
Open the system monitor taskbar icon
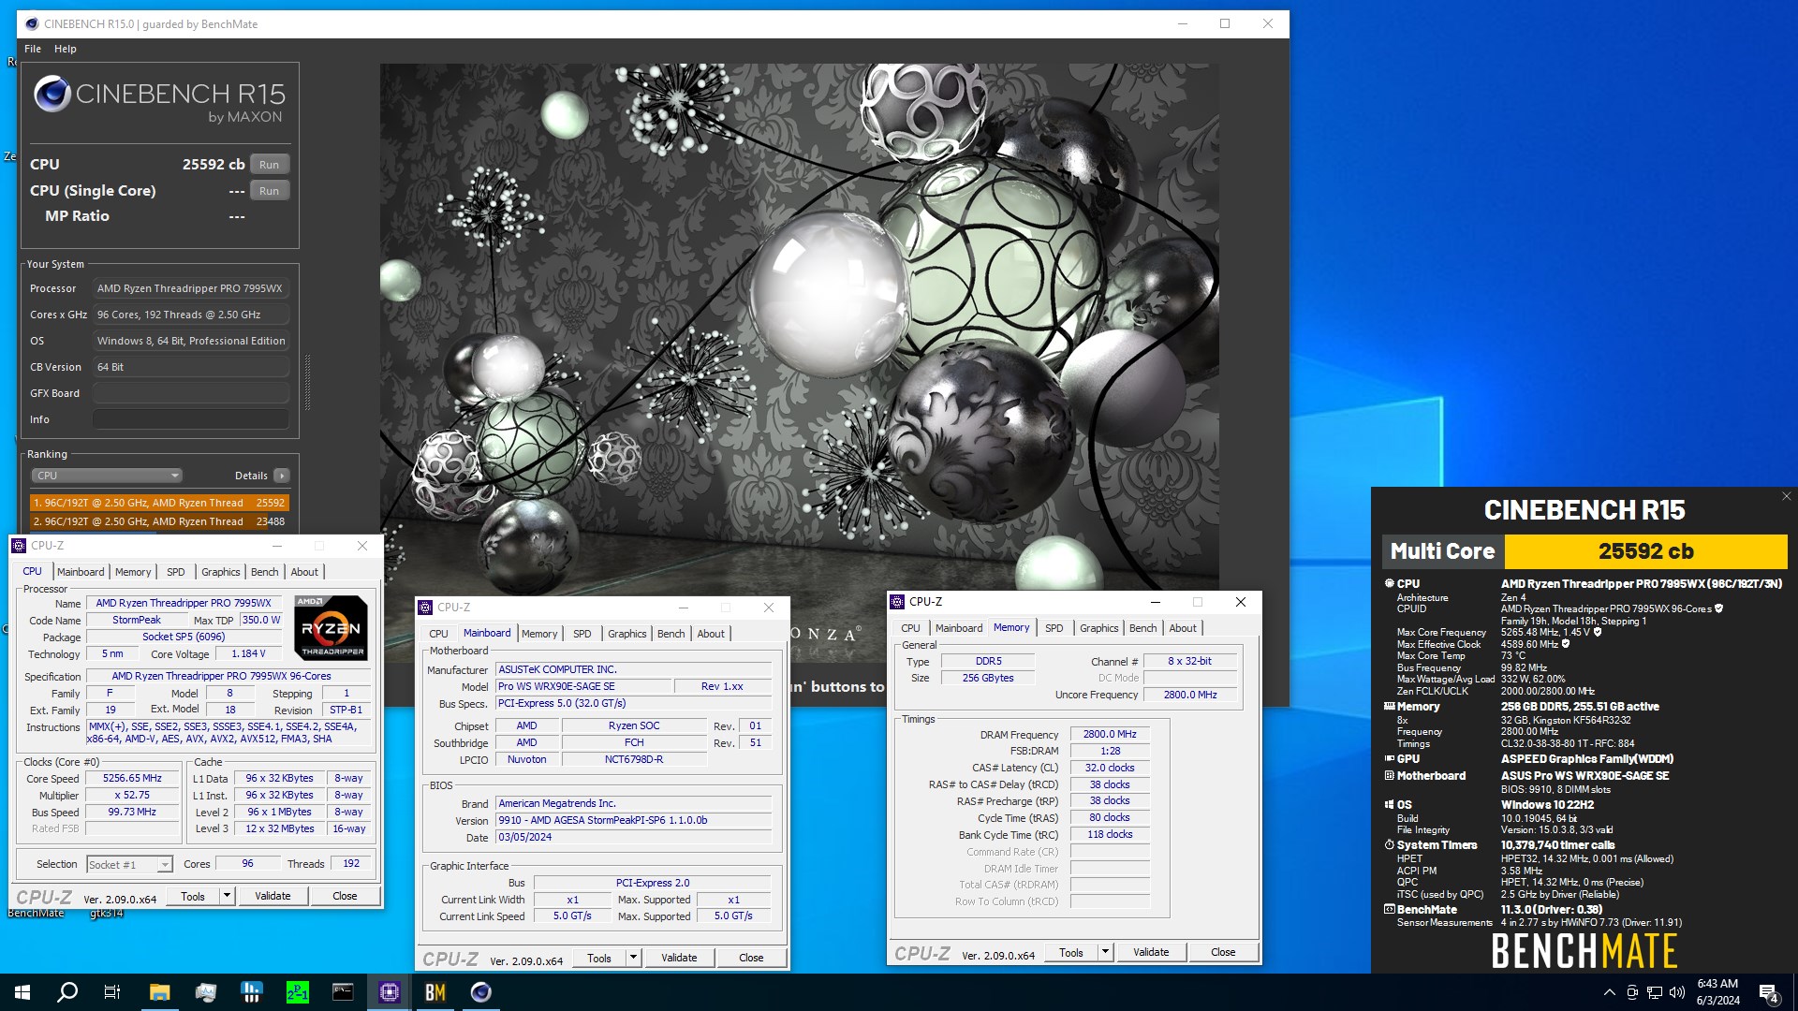click(205, 992)
